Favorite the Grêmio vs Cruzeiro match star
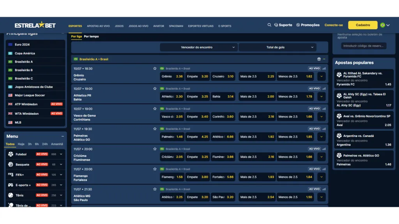The height and width of the screenshot is (224, 399). click(155, 68)
